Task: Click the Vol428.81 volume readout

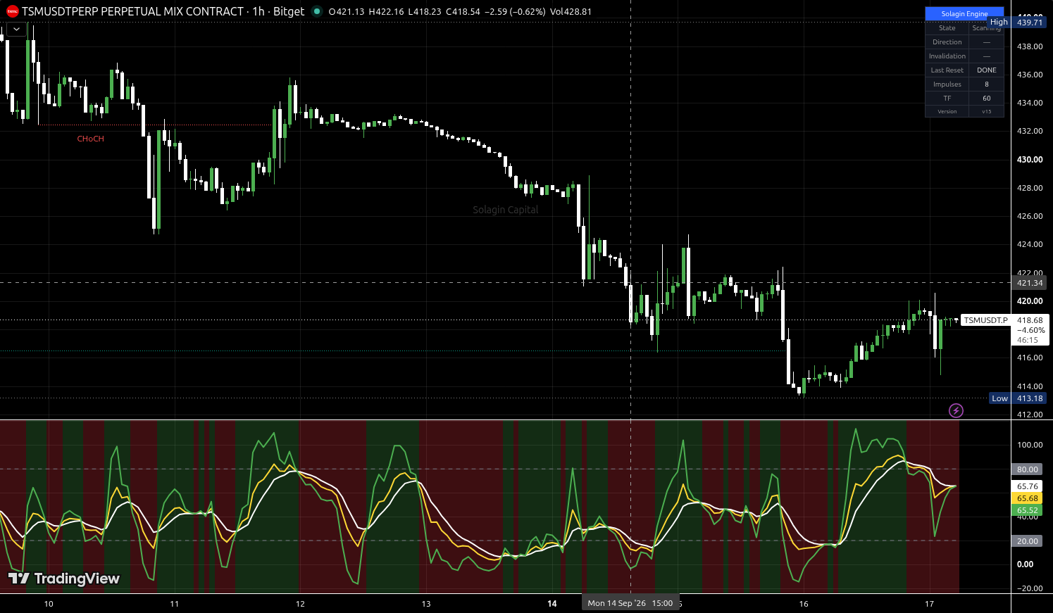Action: (x=571, y=11)
